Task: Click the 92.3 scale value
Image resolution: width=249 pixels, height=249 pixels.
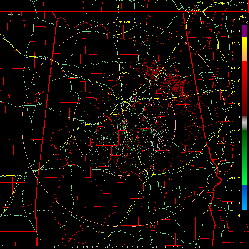Action: click(x=235, y=43)
